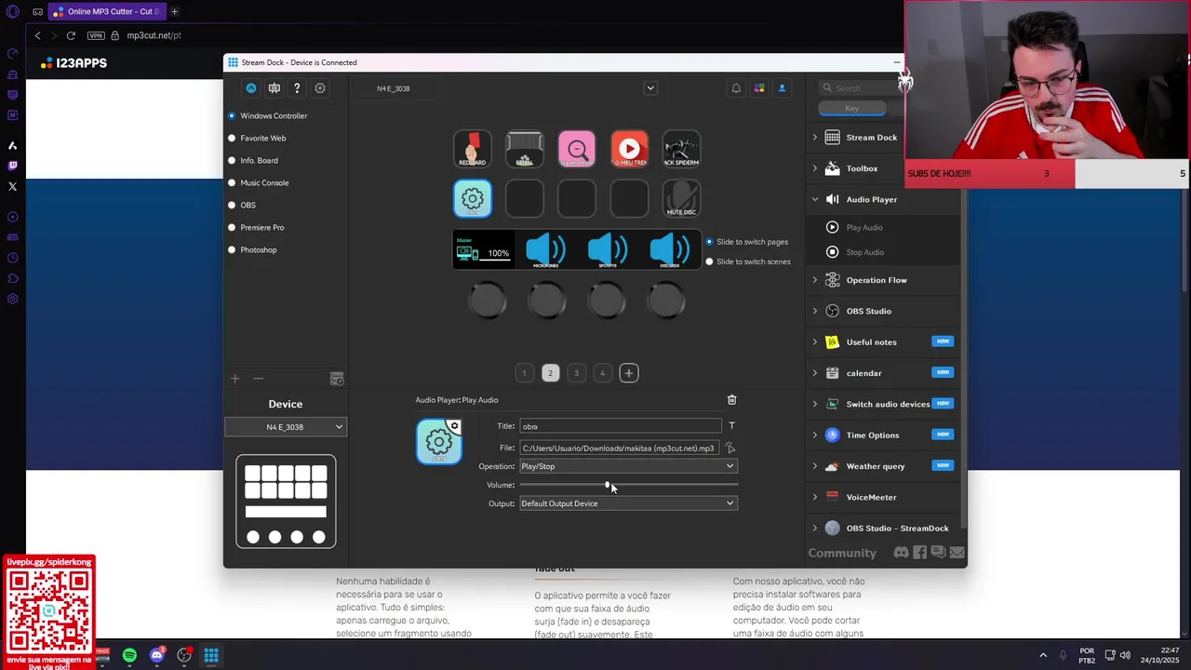Select the Stop Audio action in the list
This screenshot has height=670, width=1191.
(x=863, y=252)
